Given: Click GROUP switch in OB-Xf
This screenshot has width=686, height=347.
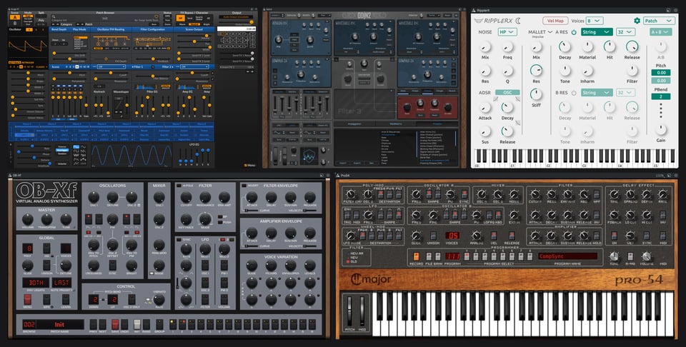Looking at the screenshot, I should [159, 324].
